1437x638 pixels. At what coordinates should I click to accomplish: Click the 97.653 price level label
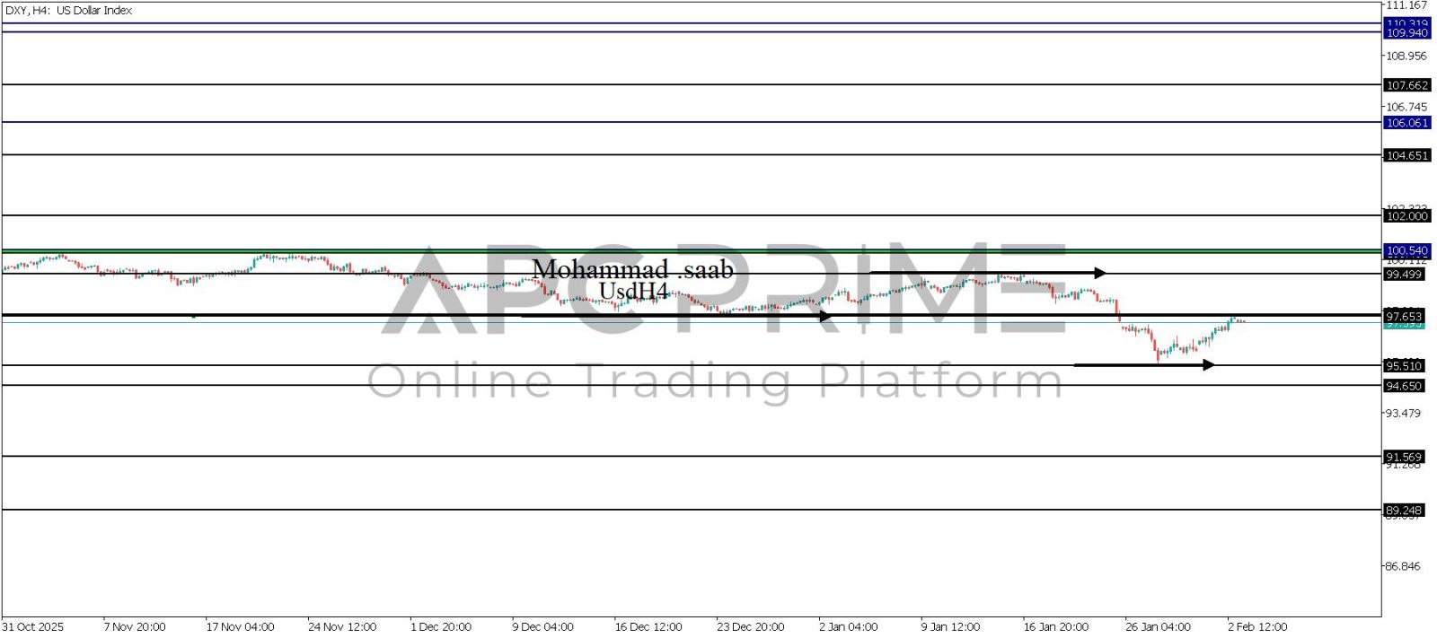pos(1404,317)
